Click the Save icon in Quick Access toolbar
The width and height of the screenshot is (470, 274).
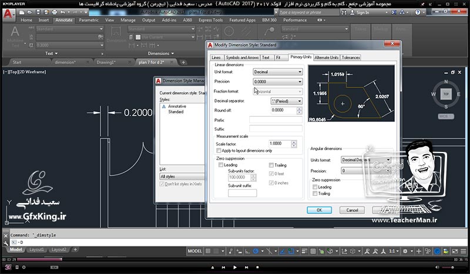pos(38,12)
